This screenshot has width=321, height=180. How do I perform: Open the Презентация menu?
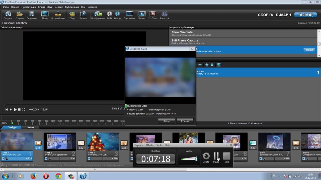29,7
